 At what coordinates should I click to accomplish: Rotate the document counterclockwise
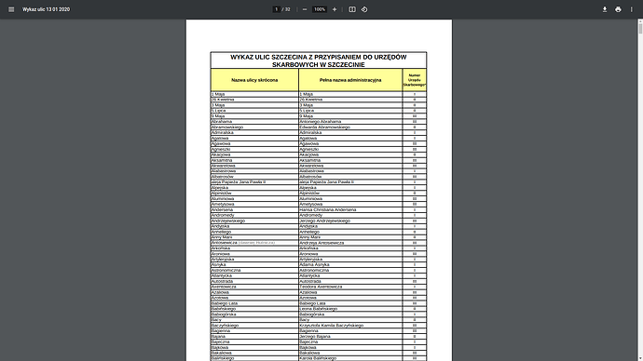click(364, 9)
